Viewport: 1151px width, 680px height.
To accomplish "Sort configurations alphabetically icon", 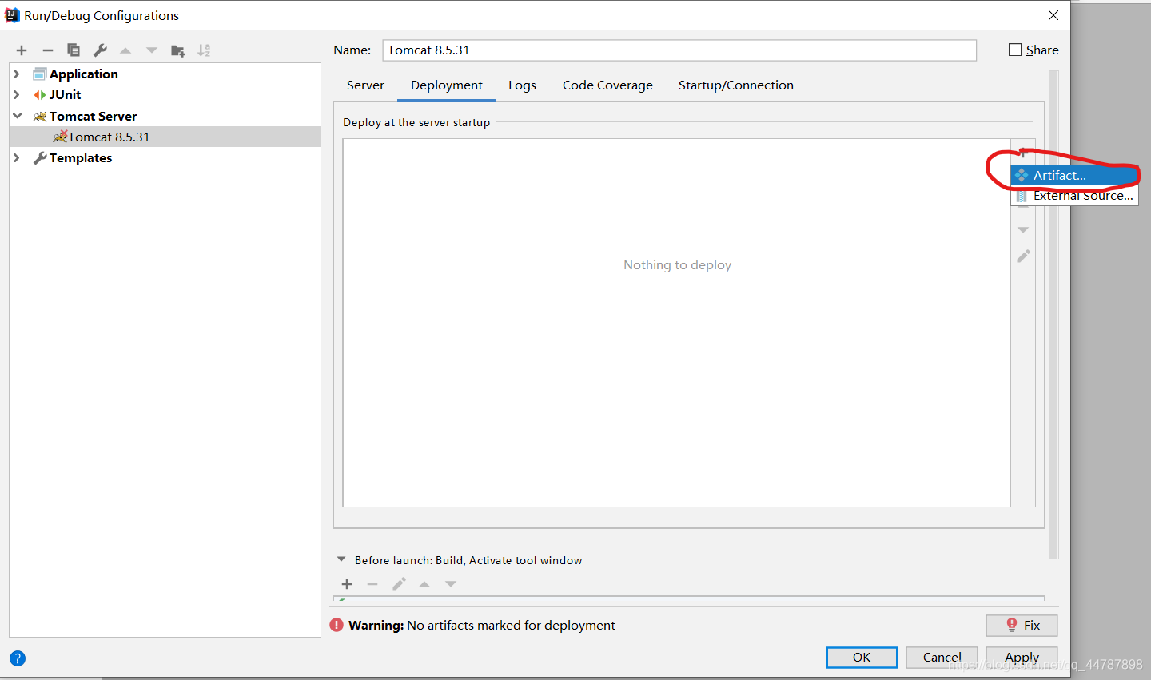I will click(204, 50).
